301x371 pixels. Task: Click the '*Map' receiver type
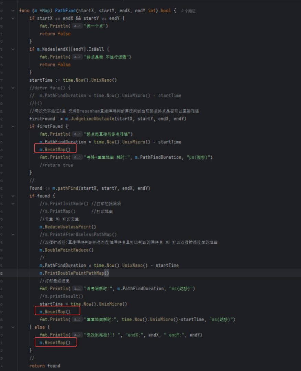[45, 11]
